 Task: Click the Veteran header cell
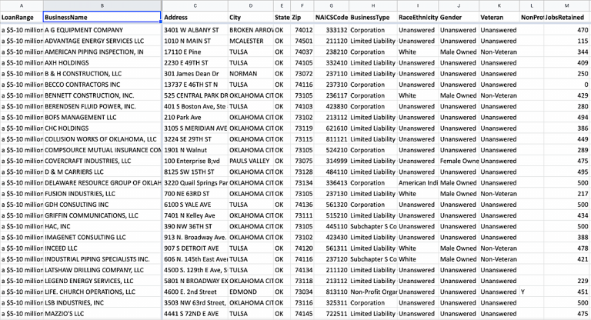coord(499,17)
